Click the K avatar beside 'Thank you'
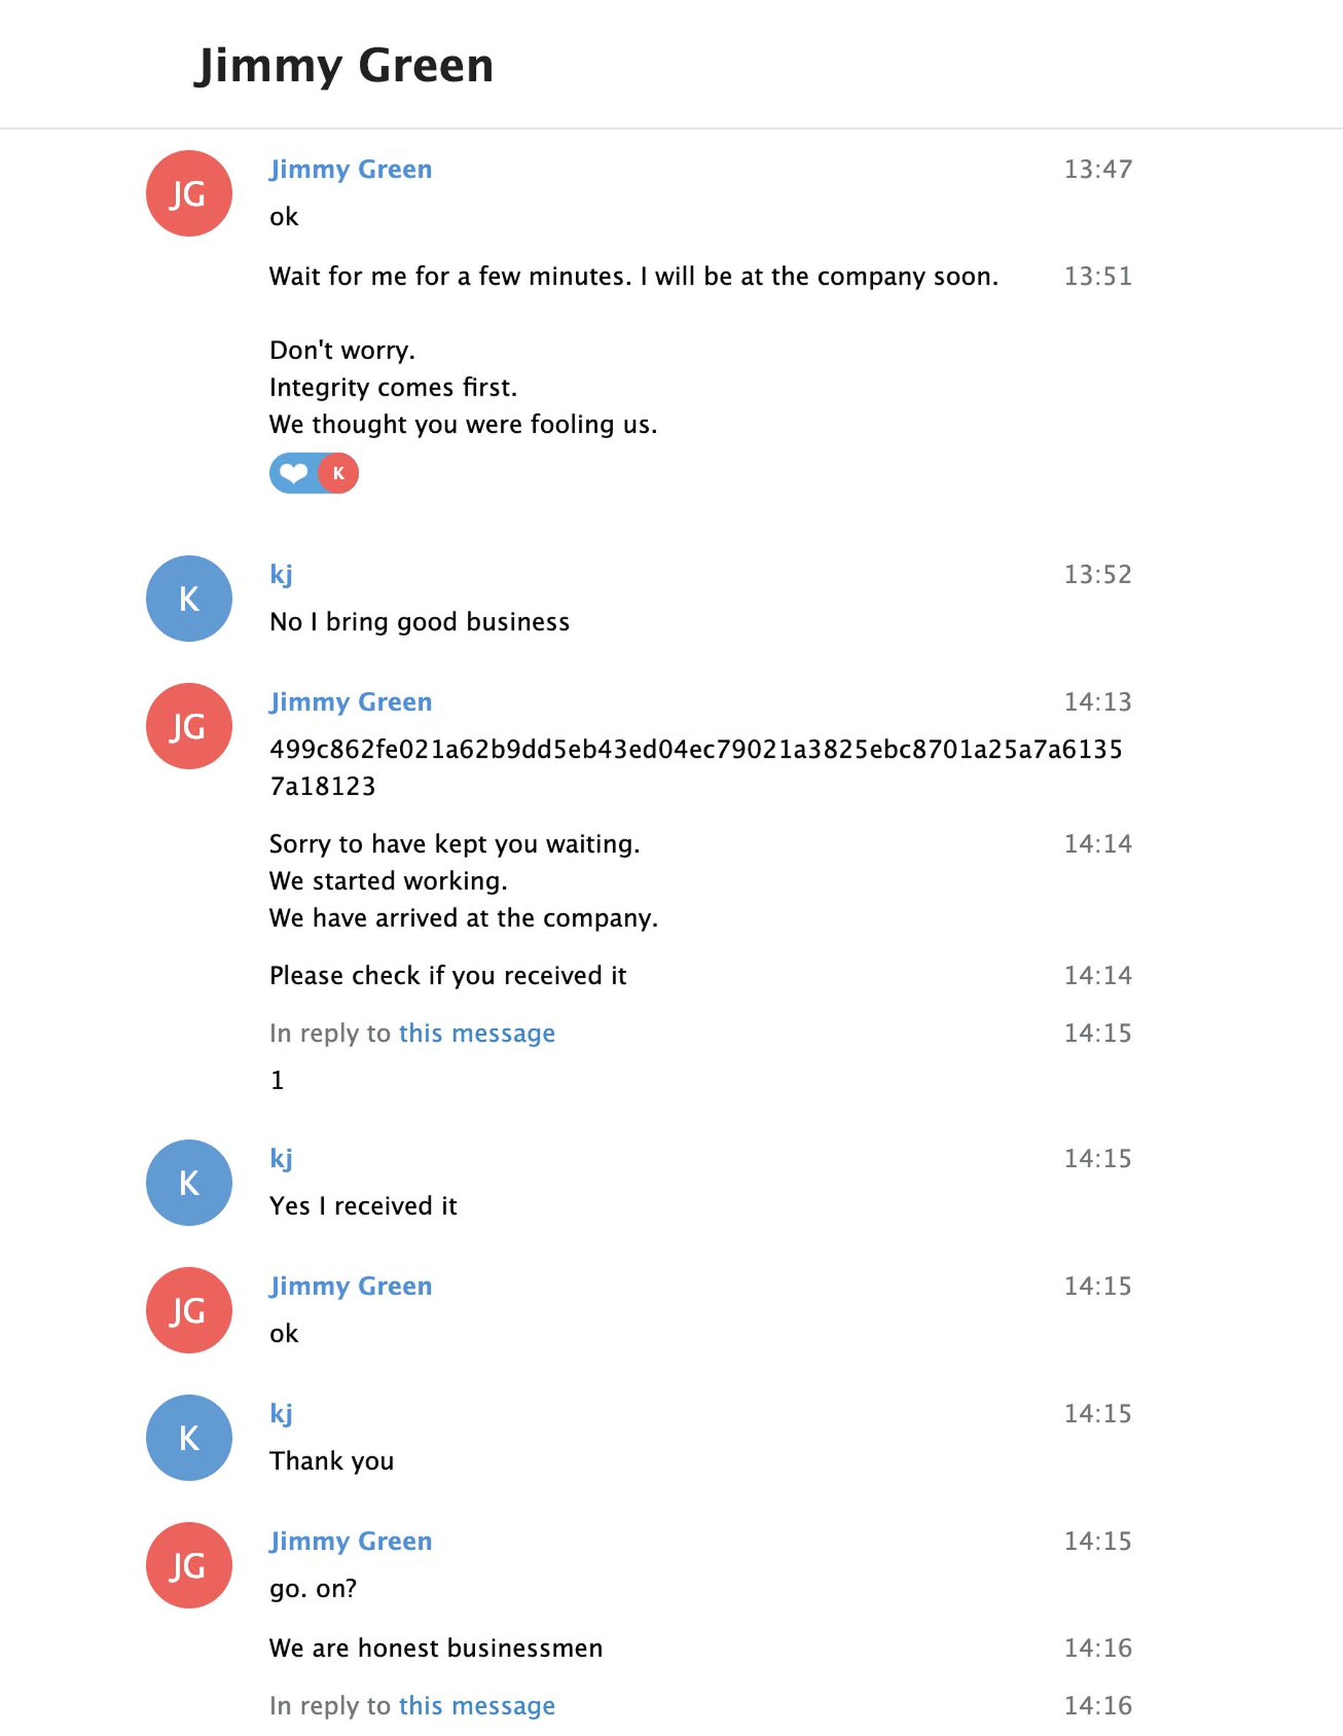 [x=189, y=1437]
